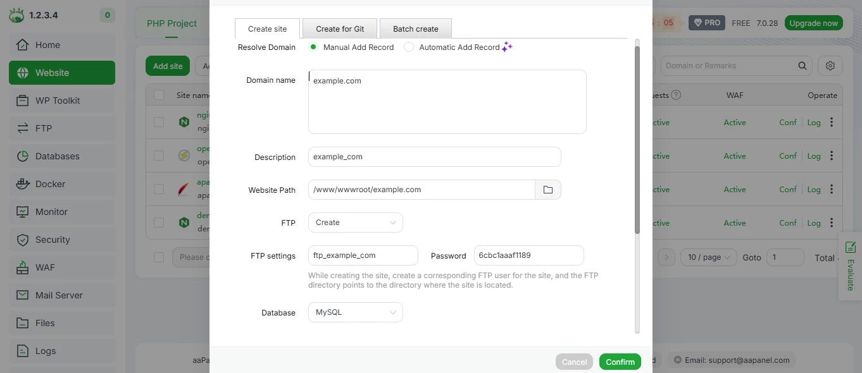862x373 pixels.
Task: Click the Confirm button
Action: (x=620, y=361)
